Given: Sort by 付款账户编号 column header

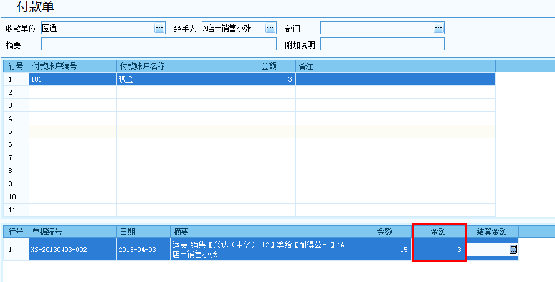Looking at the screenshot, I should (72, 66).
